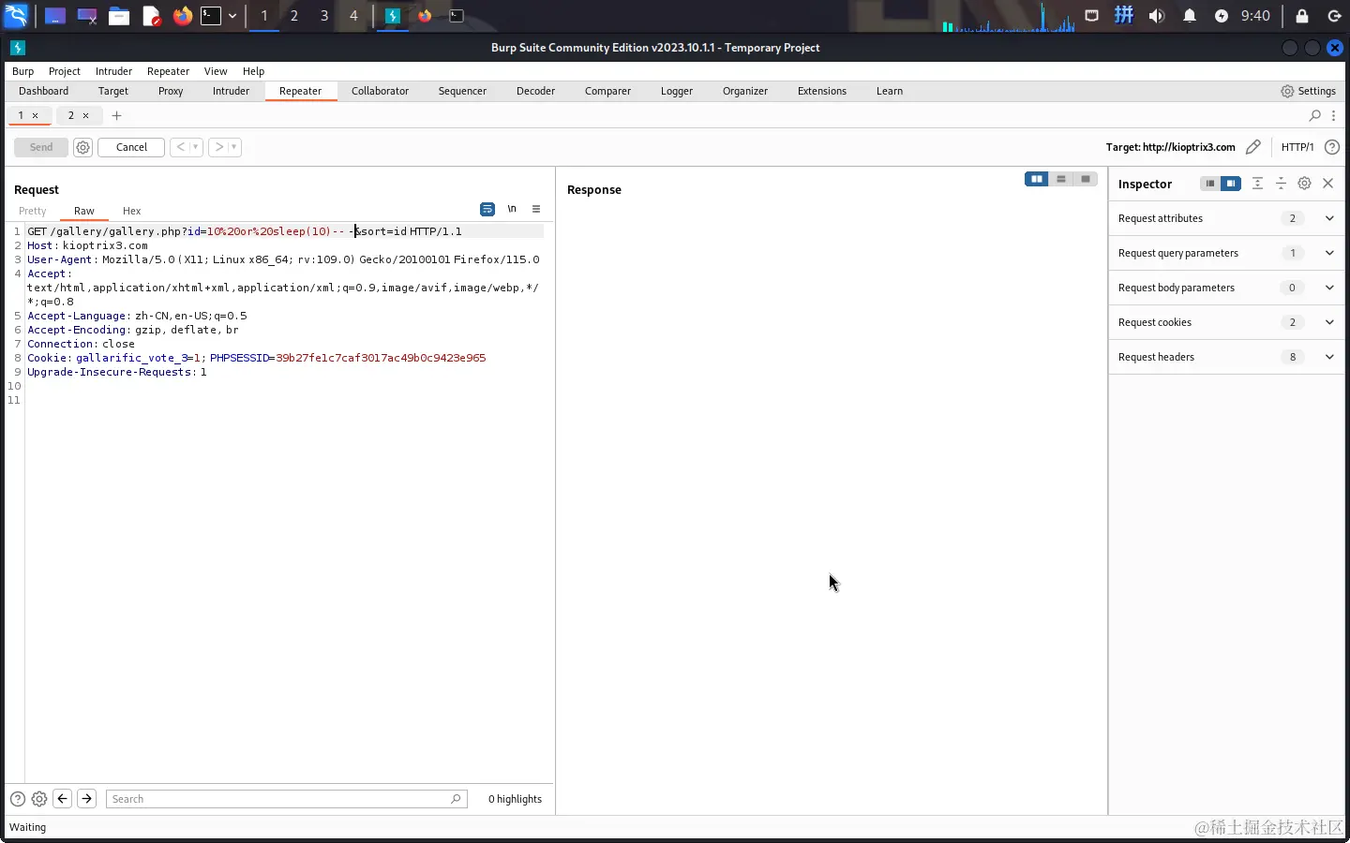Go to next search match arrow
The width and height of the screenshot is (1350, 843).
pyautogui.click(x=86, y=799)
